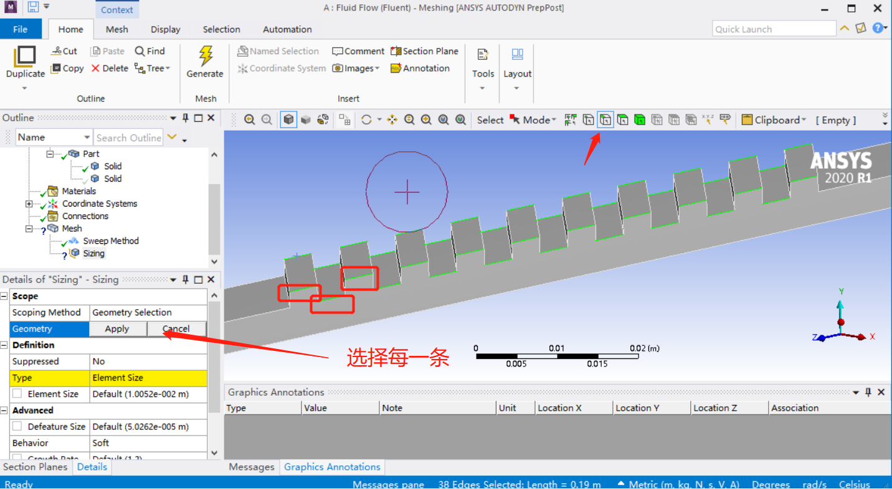The height and width of the screenshot is (489, 892).
Task: Select Connections in outline tree
Action: click(85, 217)
